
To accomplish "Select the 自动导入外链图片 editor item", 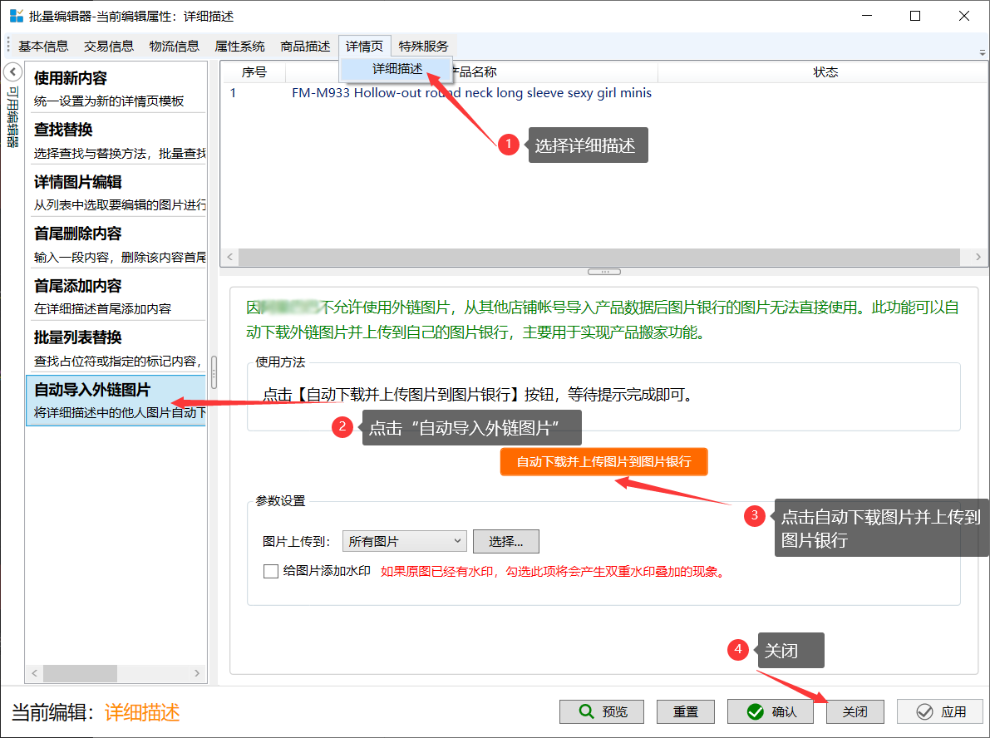I will coord(116,400).
